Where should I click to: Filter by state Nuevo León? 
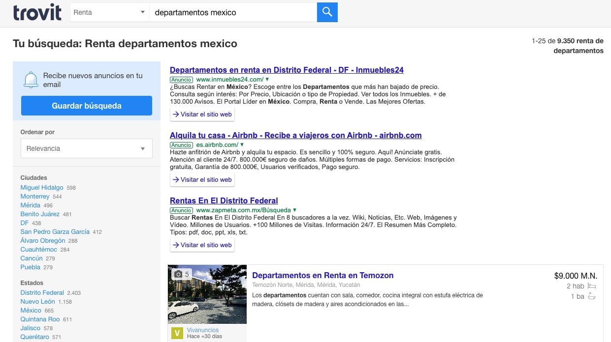38,302
